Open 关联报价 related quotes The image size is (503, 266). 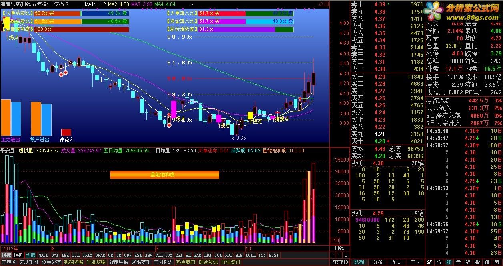(x=29, y=262)
